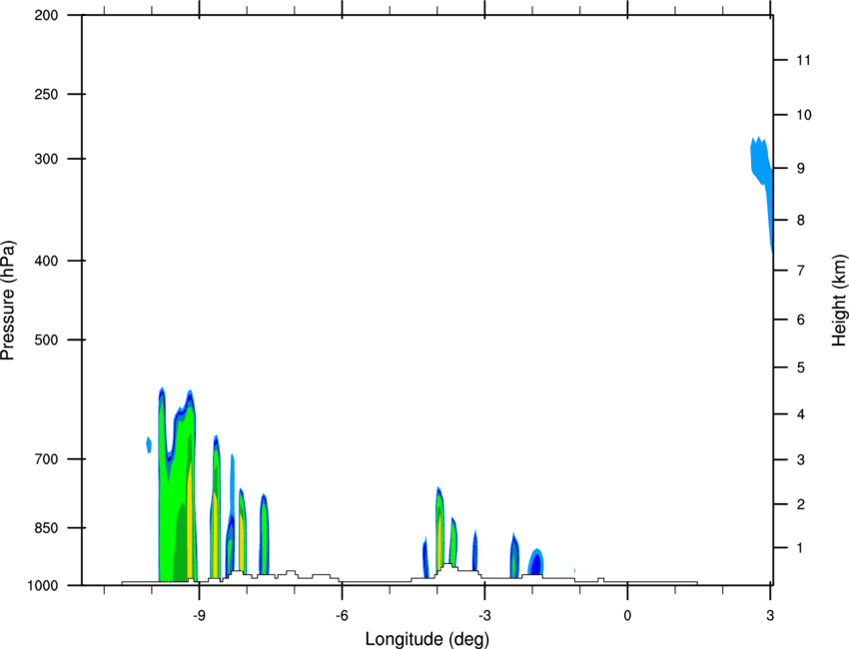Click the 3 longitude tick label
The width and height of the screenshot is (849, 649).
pyautogui.click(x=770, y=616)
